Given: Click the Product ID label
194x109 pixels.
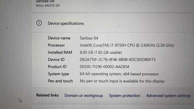Looking at the screenshot, I should 57,67.
